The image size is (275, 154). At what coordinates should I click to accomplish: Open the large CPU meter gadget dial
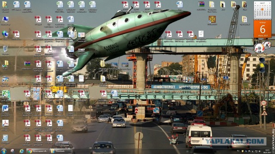(259, 48)
